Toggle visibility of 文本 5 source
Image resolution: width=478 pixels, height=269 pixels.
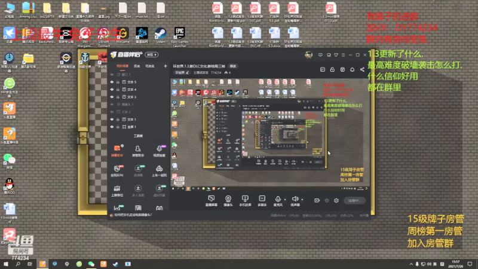[112, 82]
